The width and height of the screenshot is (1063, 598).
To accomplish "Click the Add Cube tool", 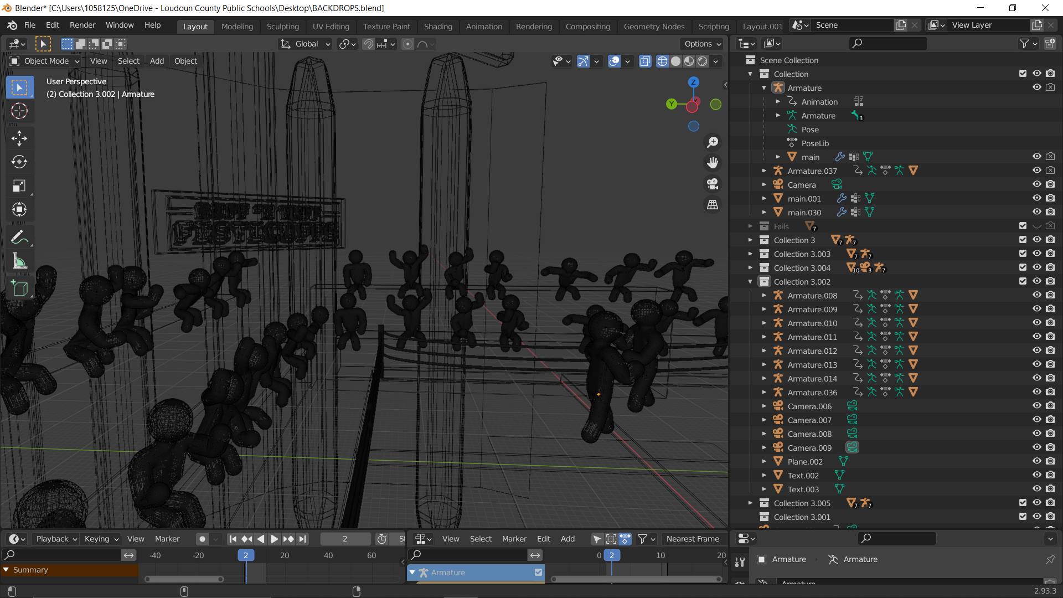I will 19,288.
